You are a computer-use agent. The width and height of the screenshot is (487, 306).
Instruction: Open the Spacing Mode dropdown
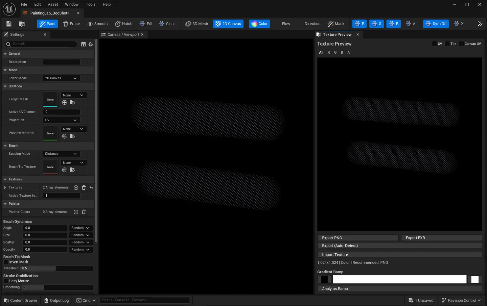[x=61, y=154]
